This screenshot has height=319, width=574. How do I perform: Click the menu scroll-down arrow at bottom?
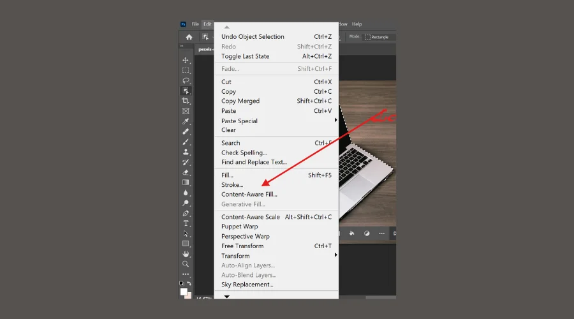(227, 296)
